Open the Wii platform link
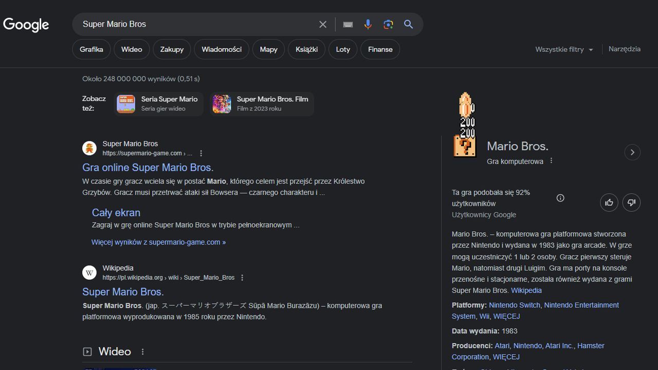 [x=484, y=316]
